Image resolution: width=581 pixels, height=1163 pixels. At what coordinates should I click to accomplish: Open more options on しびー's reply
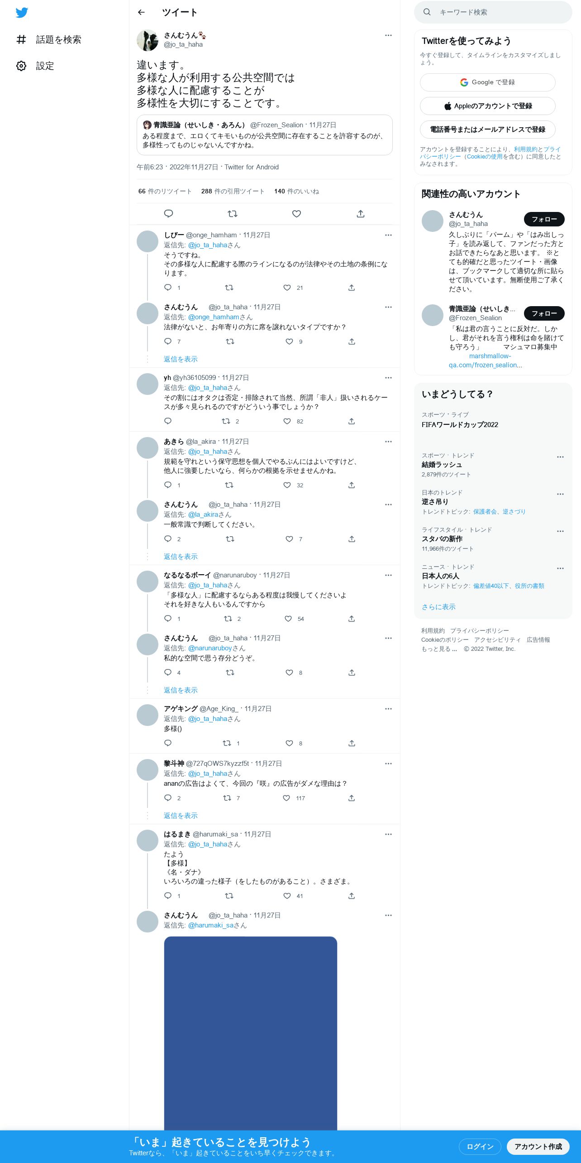coord(388,235)
